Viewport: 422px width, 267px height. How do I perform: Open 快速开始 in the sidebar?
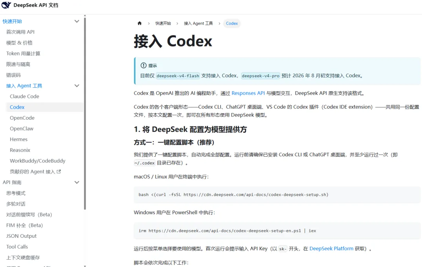pyautogui.click(x=13, y=21)
